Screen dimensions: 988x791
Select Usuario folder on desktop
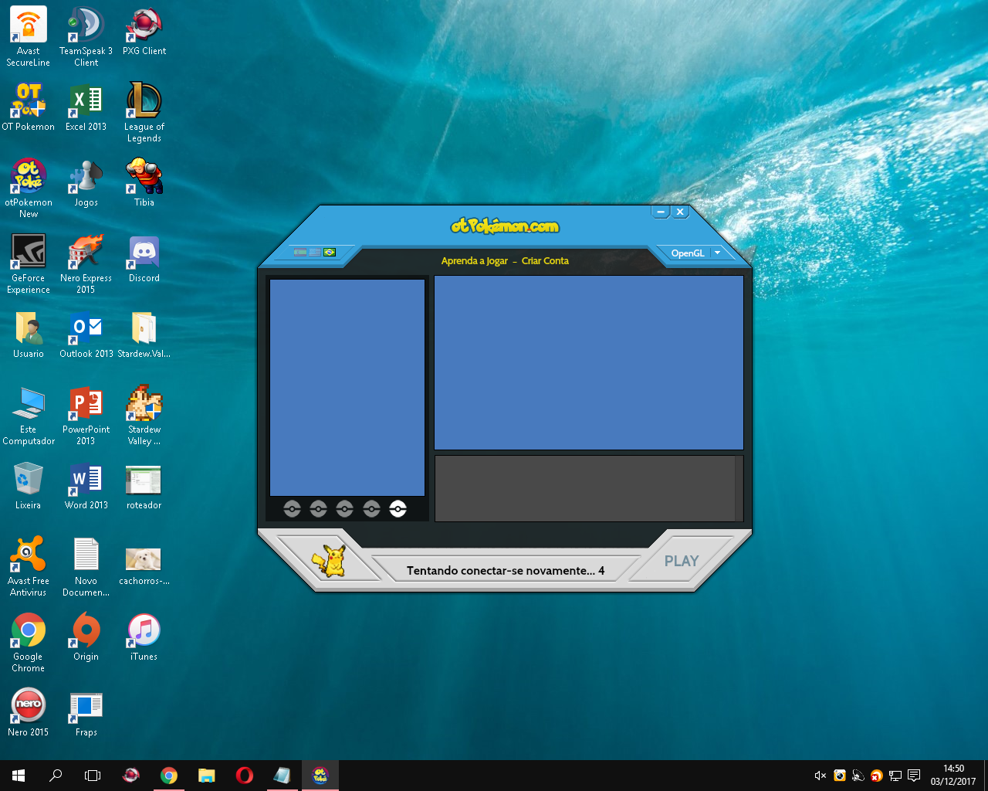(29, 334)
